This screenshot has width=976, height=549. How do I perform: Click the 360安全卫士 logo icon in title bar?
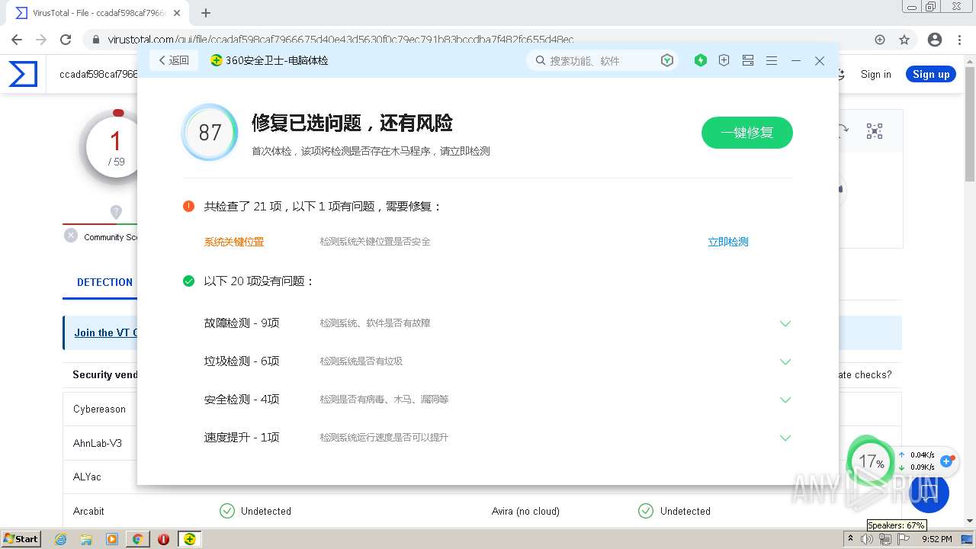pos(217,60)
